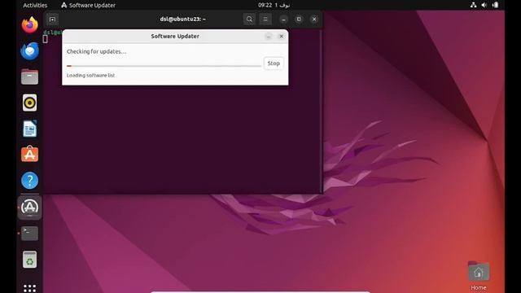Open Software Updater app menu in top bar
Image resolution: width=521 pixels, height=293 pixels.
tap(89, 5)
